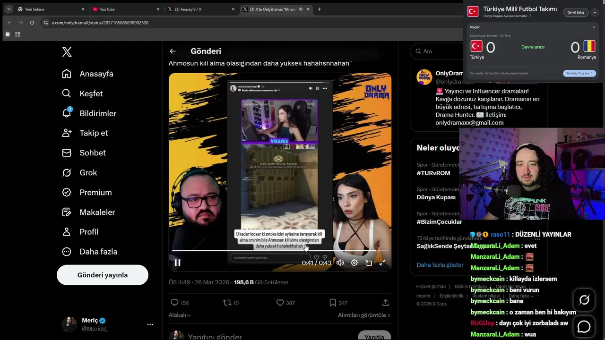This screenshot has height=340, width=605.
Task: Open the Maçlar section arrow
Action: (x=594, y=27)
